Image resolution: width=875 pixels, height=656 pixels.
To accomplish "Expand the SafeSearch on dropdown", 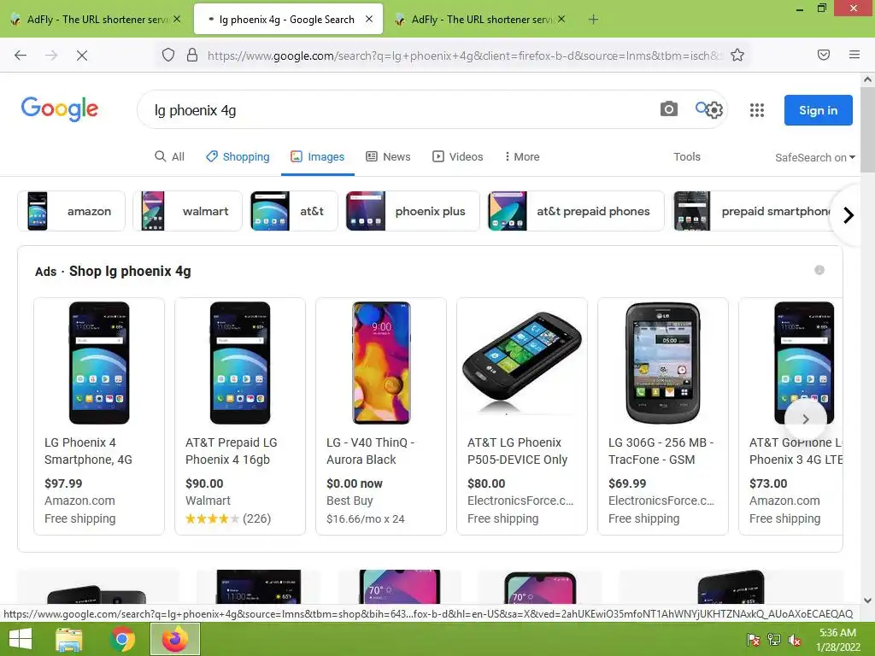I will point(814,157).
